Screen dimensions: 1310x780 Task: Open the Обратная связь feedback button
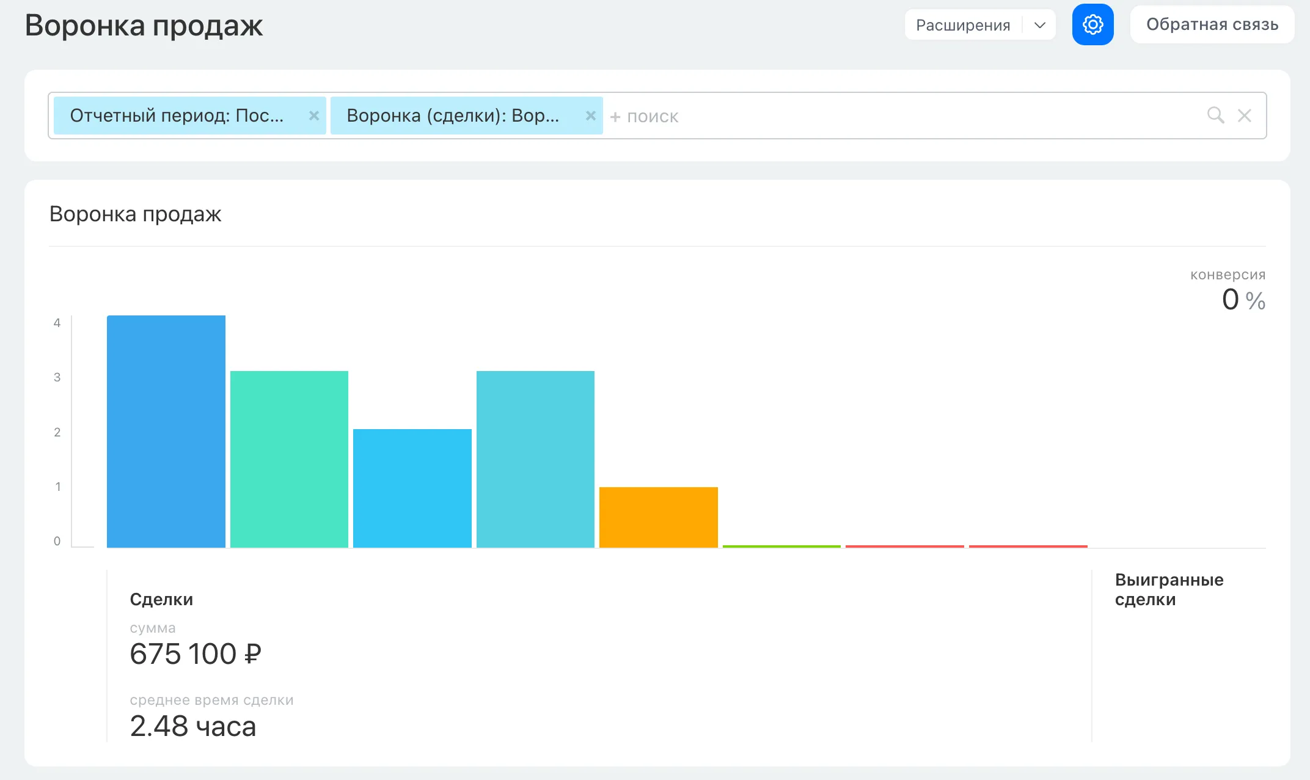[1212, 24]
